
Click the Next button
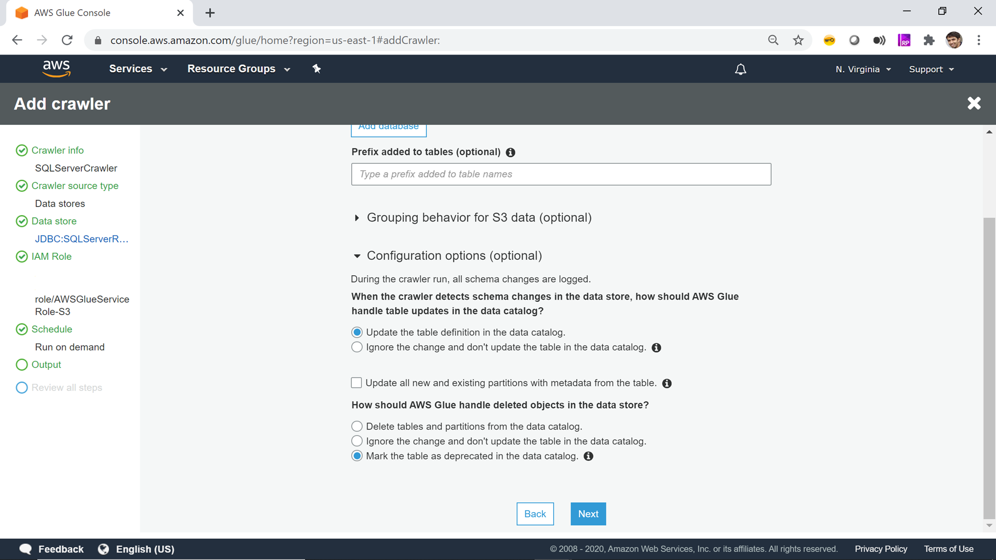(x=588, y=514)
